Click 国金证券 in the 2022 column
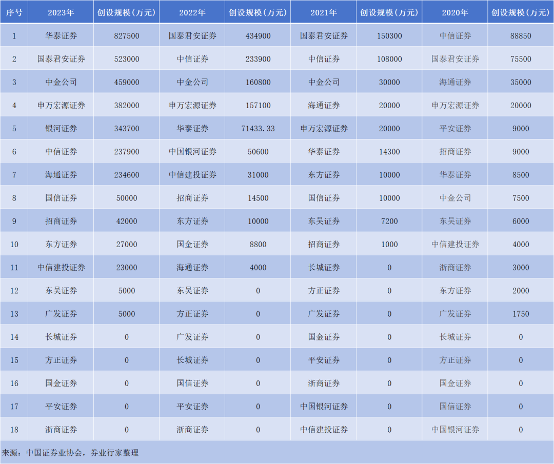The width and height of the screenshot is (554, 464). coord(192,245)
